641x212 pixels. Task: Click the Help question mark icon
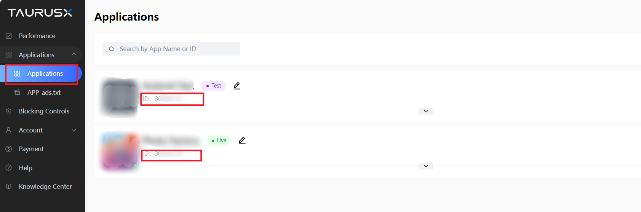[9, 168]
